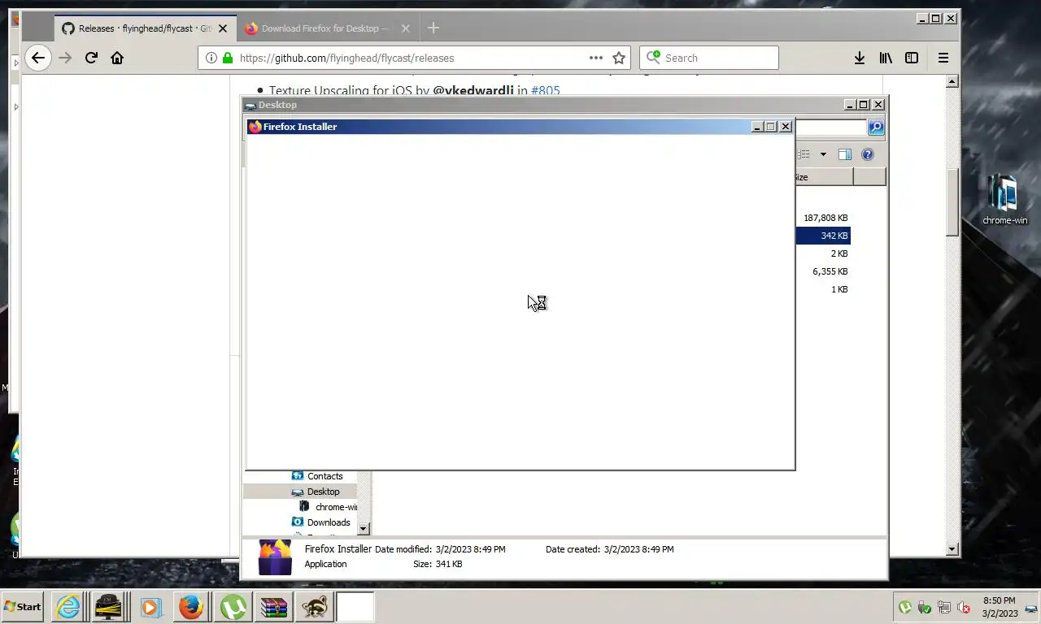Show site information icon in address bar
This screenshot has width=1041, height=624.
(x=211, y=58)
